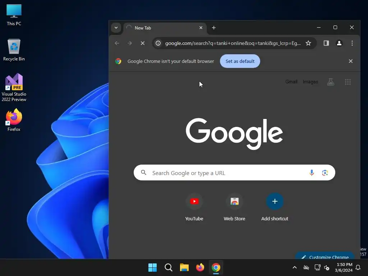Dismiss the default browser infobar
The width and height of the screenshot is (368, 276).
tap(351, 61)
